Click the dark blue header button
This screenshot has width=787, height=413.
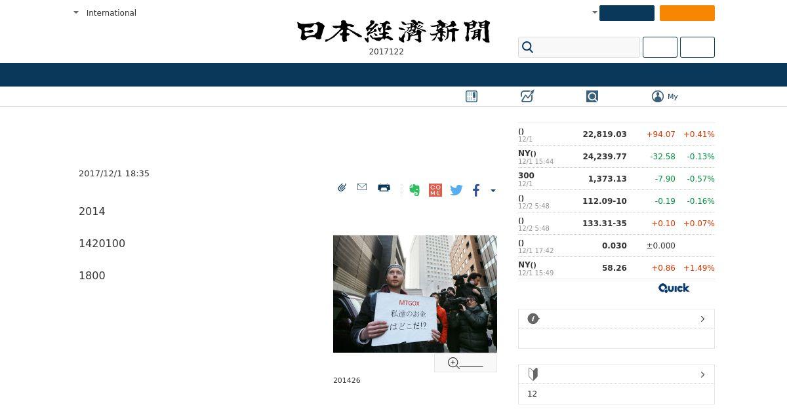(x=627, y=13)
